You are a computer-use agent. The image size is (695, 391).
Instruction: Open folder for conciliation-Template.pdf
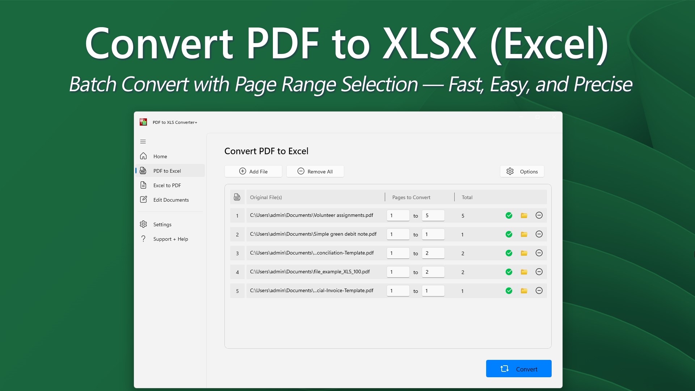click(524, 253)
